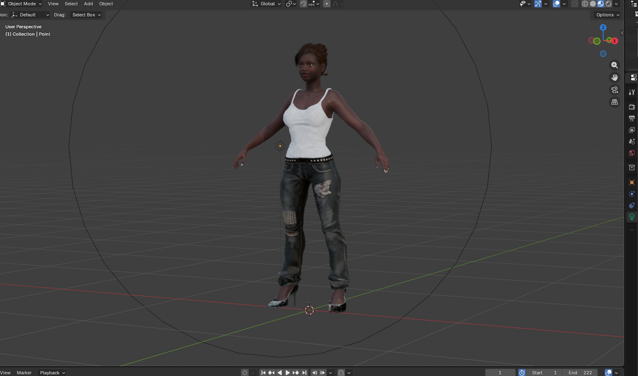
Task: Open the Object menu
Action: (x=106, y=4)
